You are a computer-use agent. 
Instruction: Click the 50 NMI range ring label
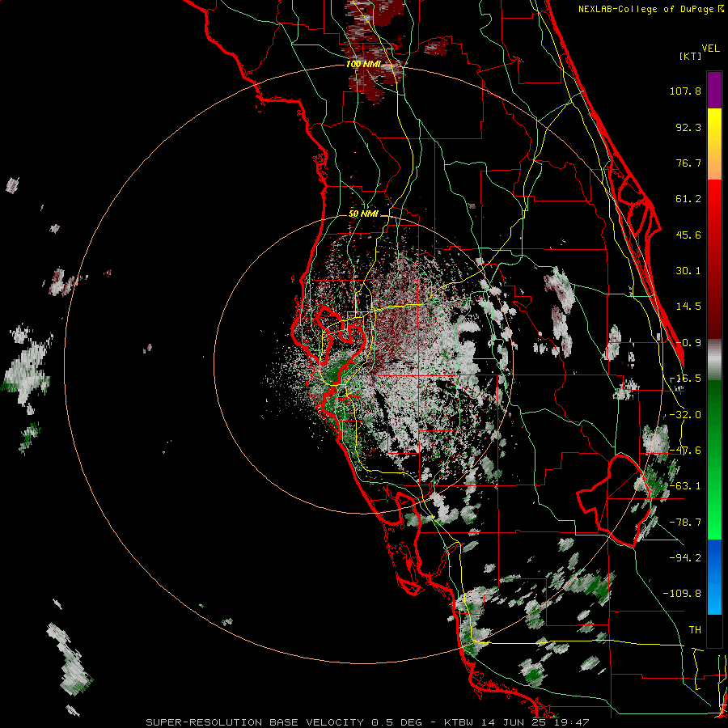point(363,214)
